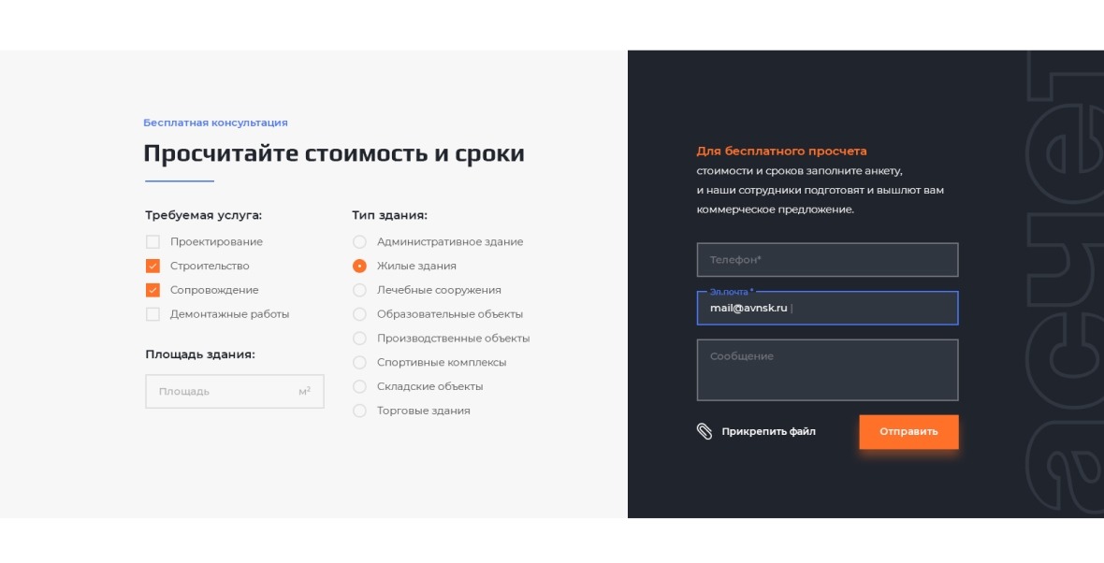
Task: Click the Прикрепить файл link text
Action: tap(768, 432)
